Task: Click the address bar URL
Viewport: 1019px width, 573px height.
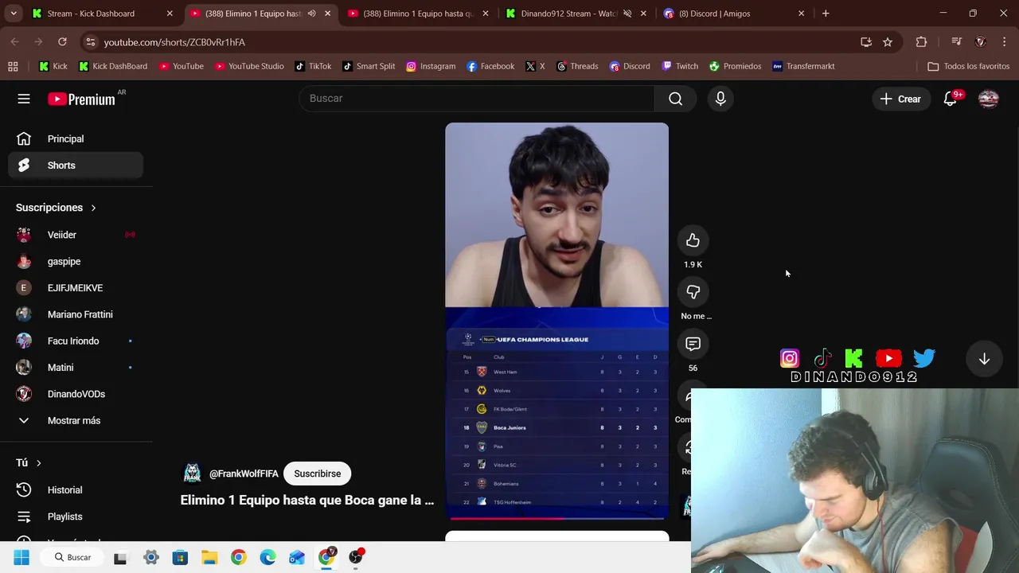Action: click(174, 42)
